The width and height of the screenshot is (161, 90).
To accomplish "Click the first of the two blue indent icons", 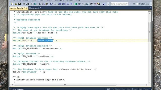I will [60, 4].
